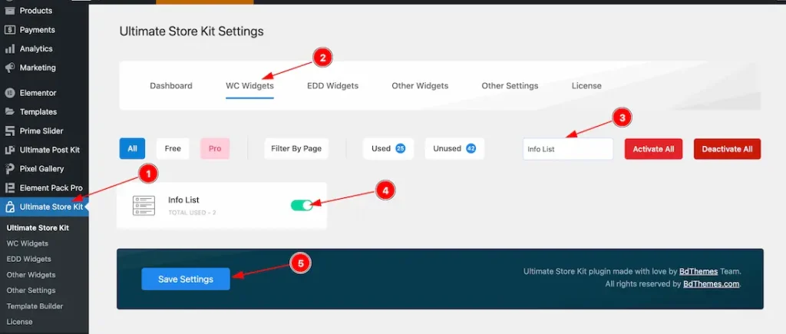Open the Other Widgets tab
This screenshot has height=334, width=786.
point(420,86)
